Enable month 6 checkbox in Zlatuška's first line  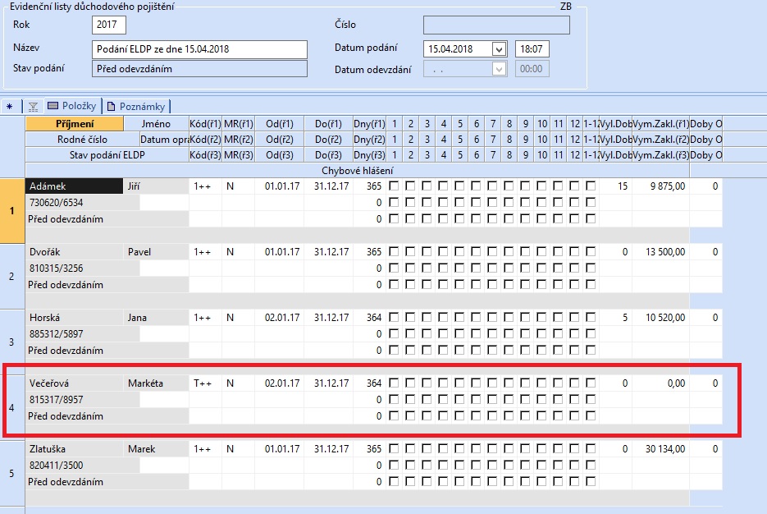tap(477, 450)
